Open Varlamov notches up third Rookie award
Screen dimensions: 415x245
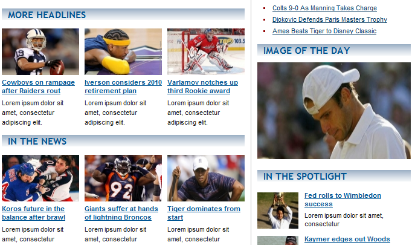coord(202,87)
